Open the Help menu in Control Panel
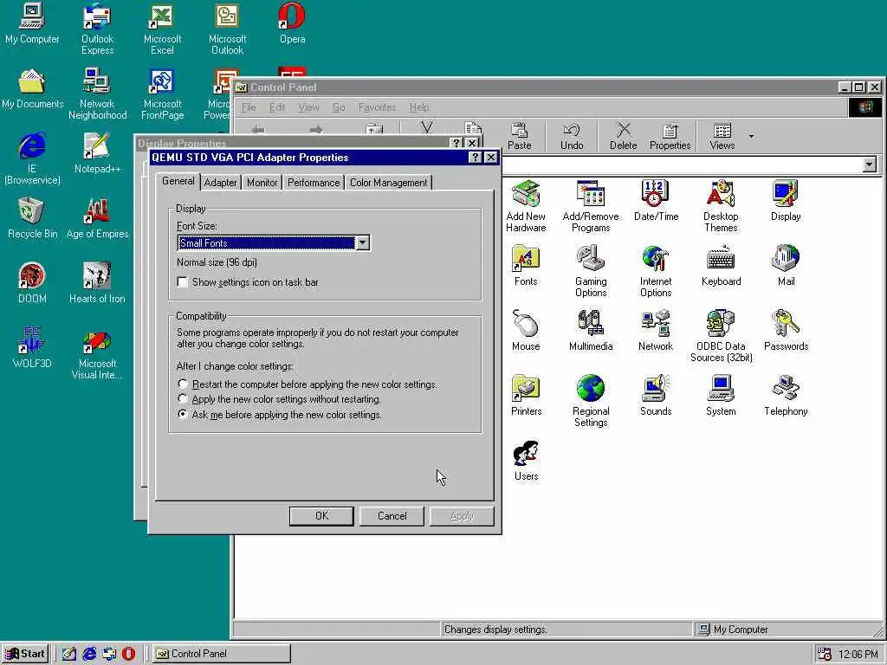The image size is (887, 665). 419,107
